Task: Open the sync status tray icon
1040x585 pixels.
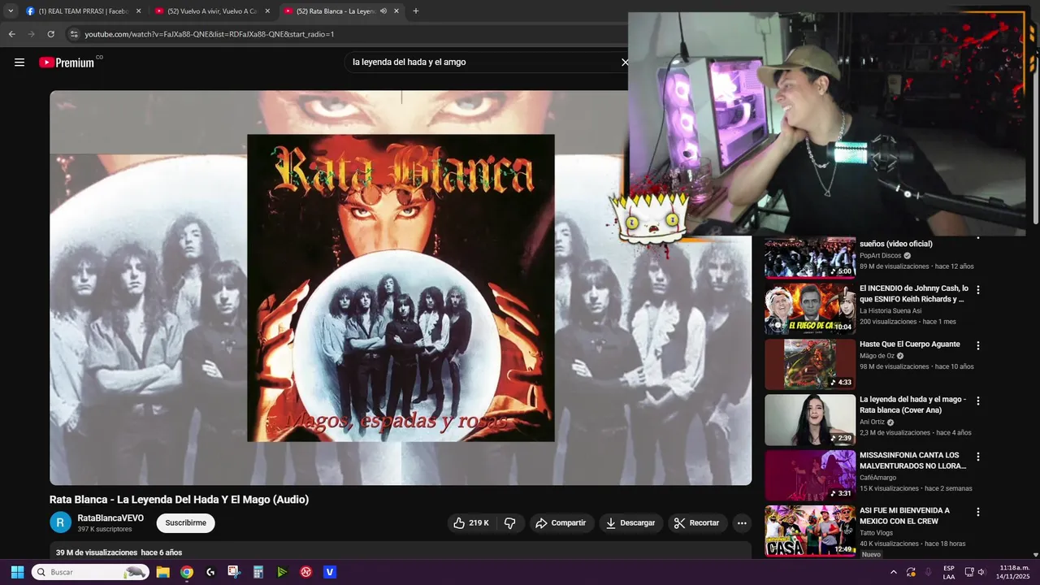Action: (911, 572)
